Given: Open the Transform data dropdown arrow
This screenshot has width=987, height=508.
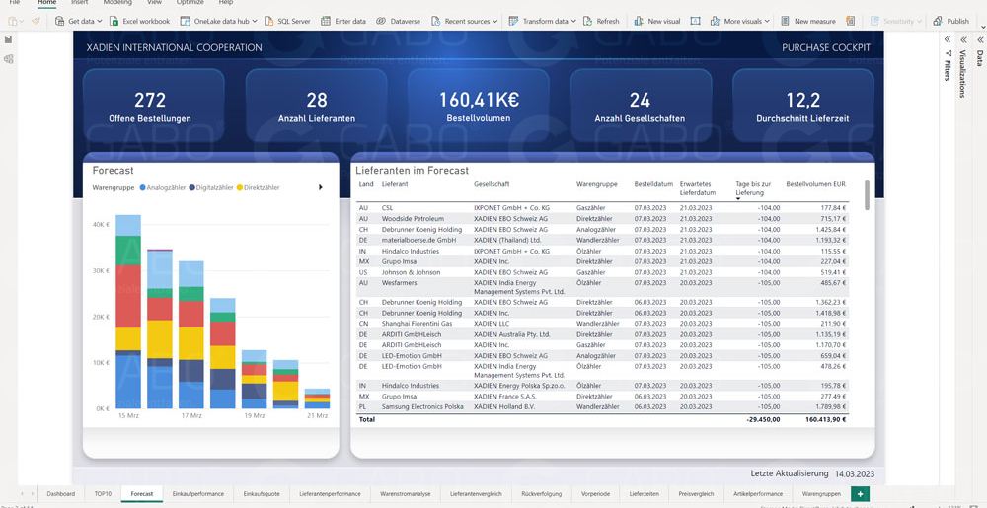Looking at the screenshot, I should coord(573,22).
